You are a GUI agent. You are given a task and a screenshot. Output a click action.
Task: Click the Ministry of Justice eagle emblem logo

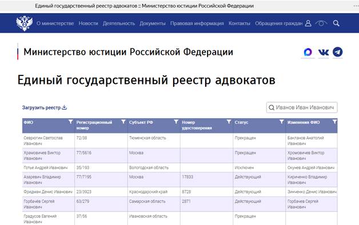pos(24,23)
